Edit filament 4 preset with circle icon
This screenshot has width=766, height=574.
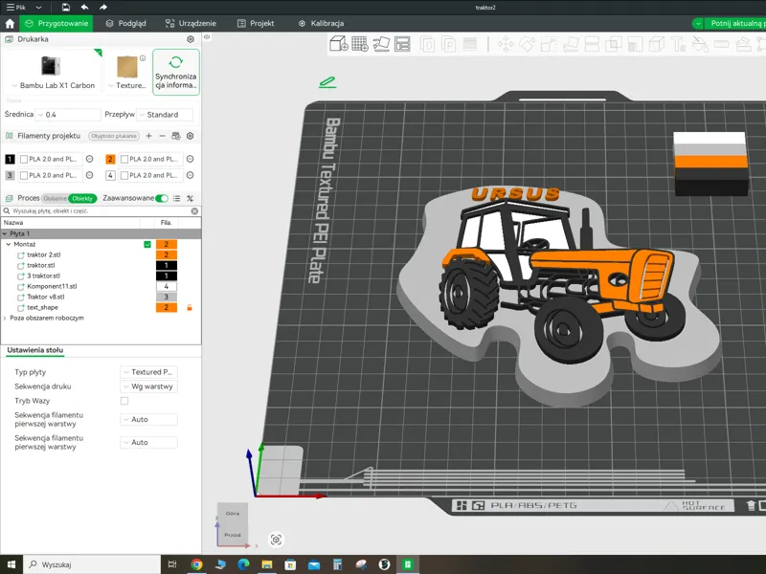click(x=190, y=175)
